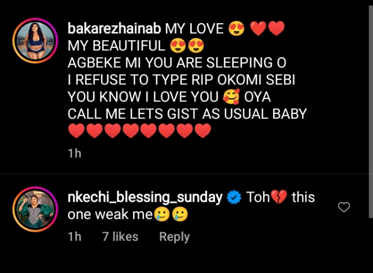373x273 pixels.
Task: Click the broken heart emoji after "Toh"
Action: 280,197
